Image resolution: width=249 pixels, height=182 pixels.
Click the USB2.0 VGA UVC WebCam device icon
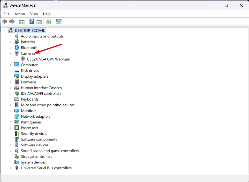click(23, 59)
